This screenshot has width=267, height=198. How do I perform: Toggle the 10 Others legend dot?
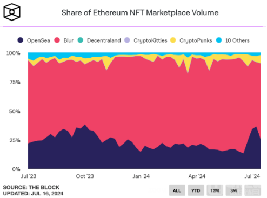coord(219,40)
